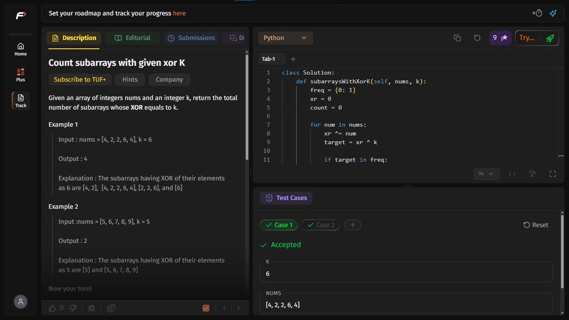Go to previous problem arrow
The height and width of the screenshot is (320, 569).
coord(225,308)
